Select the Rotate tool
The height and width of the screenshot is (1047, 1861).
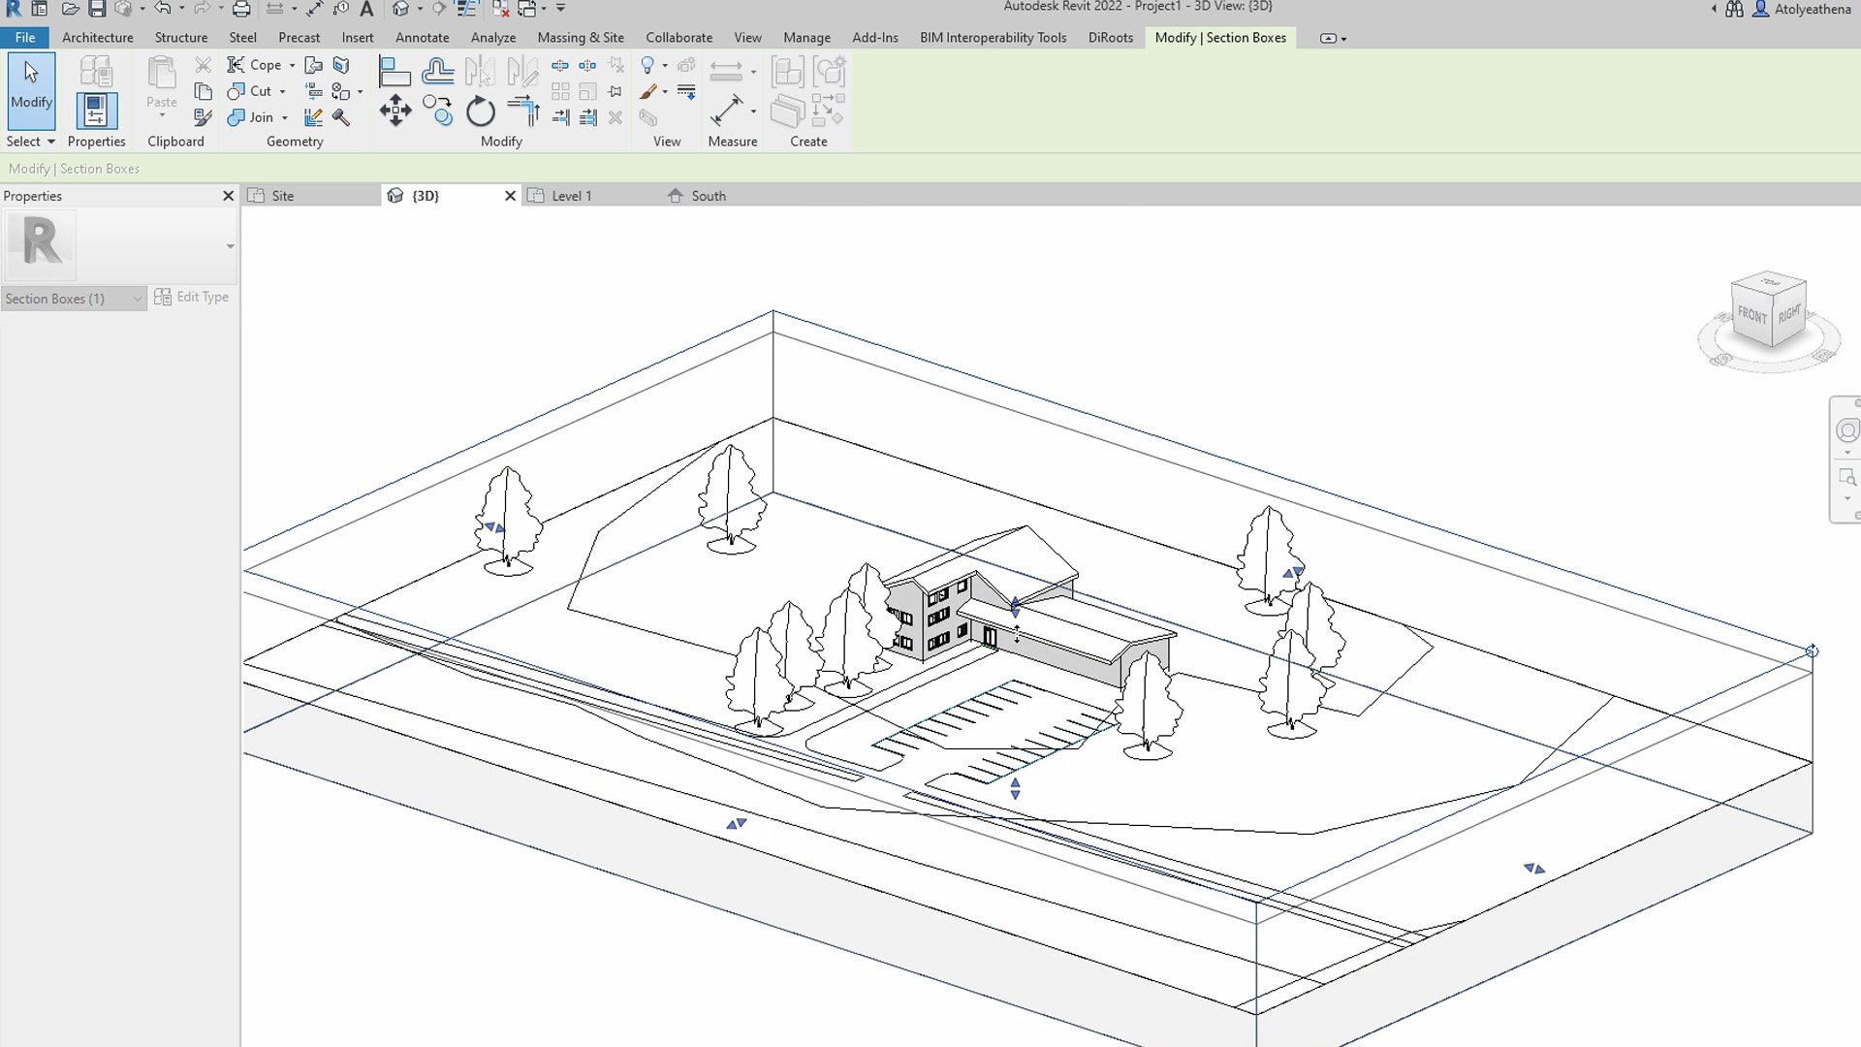pyautogui.click(x=479, y=112)
